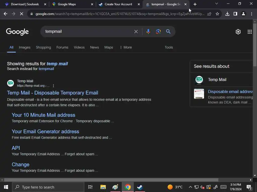Stop loading the page with X button
The width and height of the screenshot is (257, 192).
coord(22,14)
